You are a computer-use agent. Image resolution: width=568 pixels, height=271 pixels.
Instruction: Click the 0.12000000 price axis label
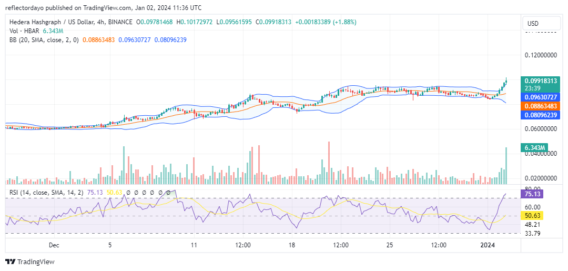(541, 55)
